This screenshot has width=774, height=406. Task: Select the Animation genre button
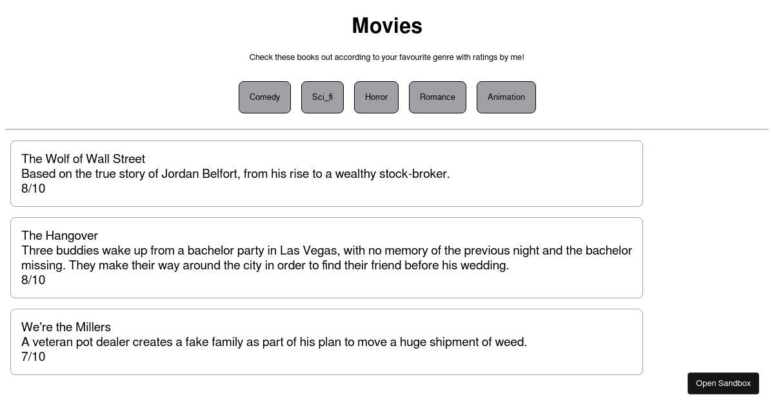coord(506,97)
